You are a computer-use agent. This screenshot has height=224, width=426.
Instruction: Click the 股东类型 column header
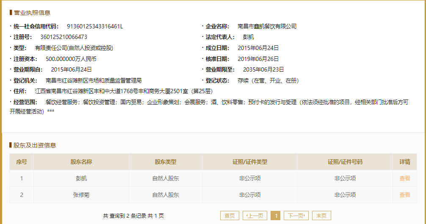coord(166,162)
